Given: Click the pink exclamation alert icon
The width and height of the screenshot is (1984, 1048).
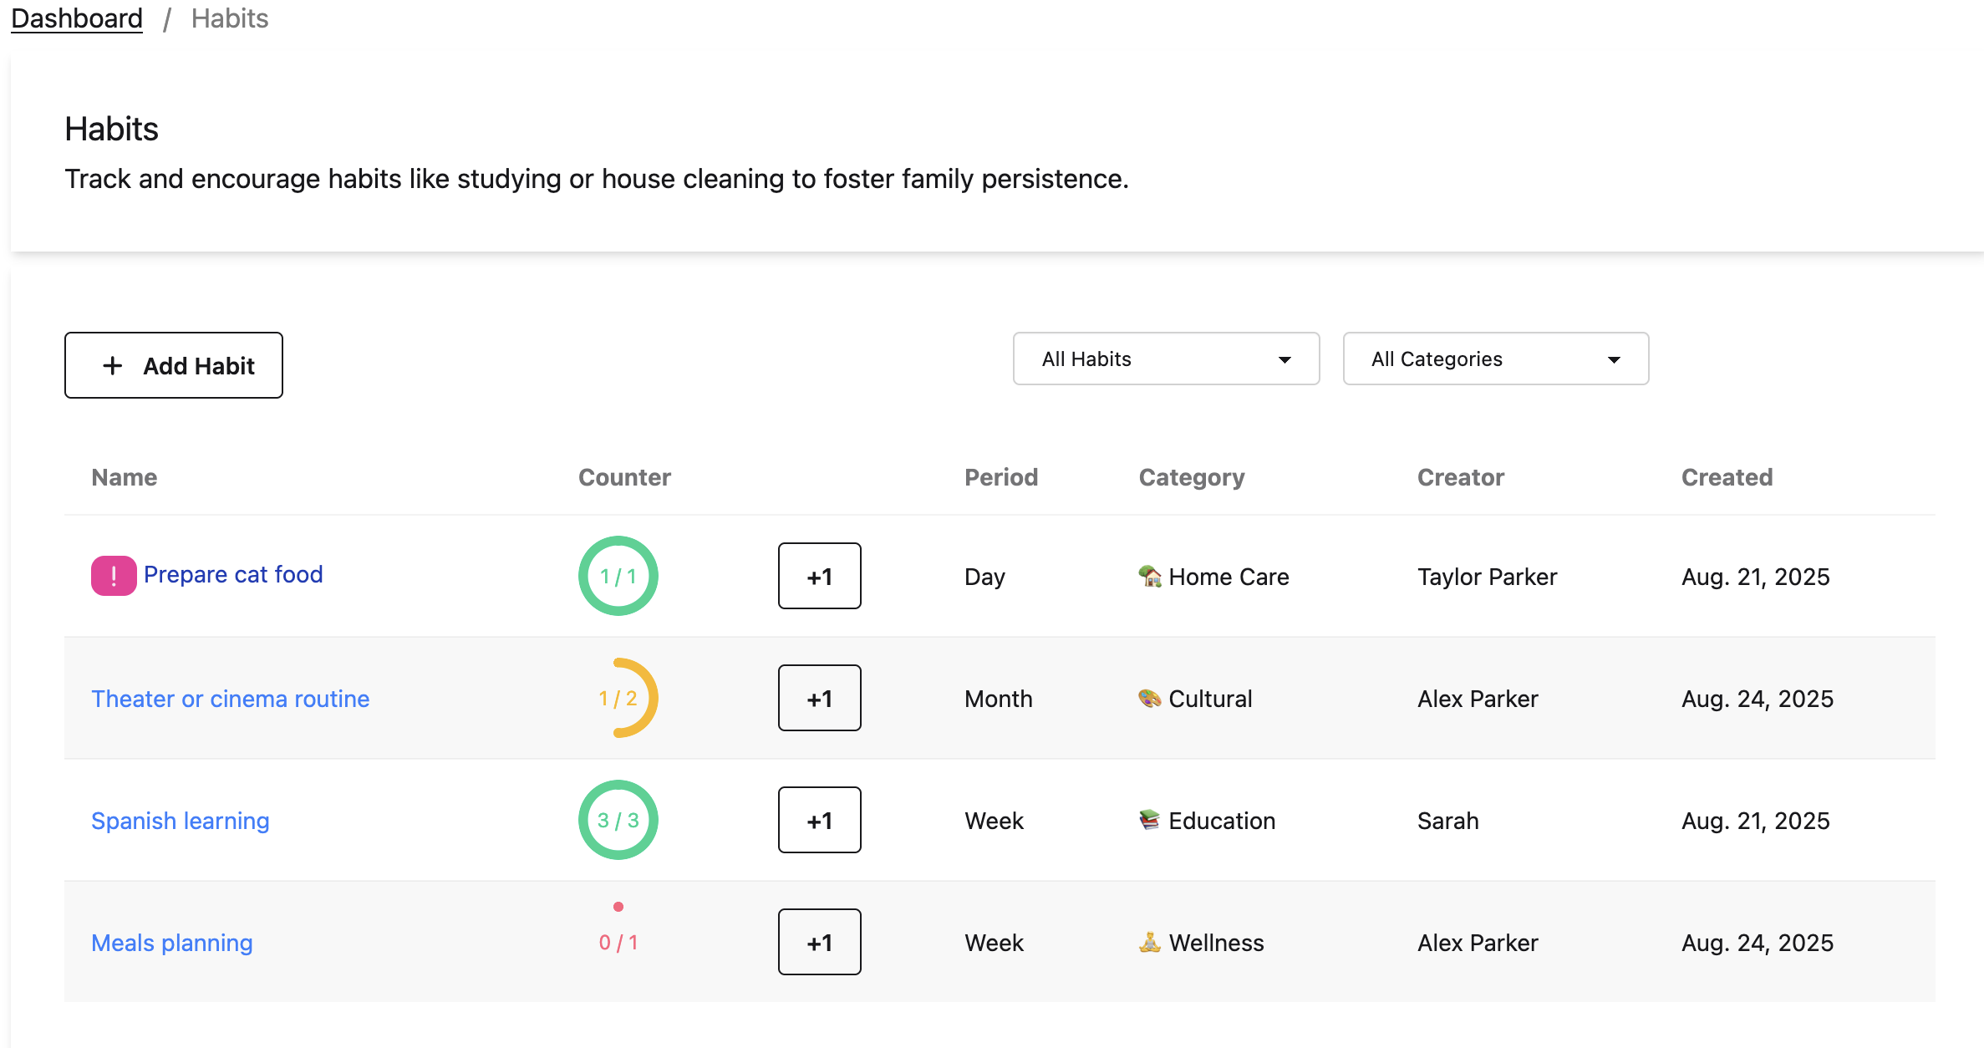Looking at the screenshot, I should 114,576.
